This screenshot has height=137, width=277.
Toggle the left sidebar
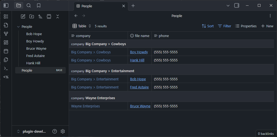tap(6, 5)
